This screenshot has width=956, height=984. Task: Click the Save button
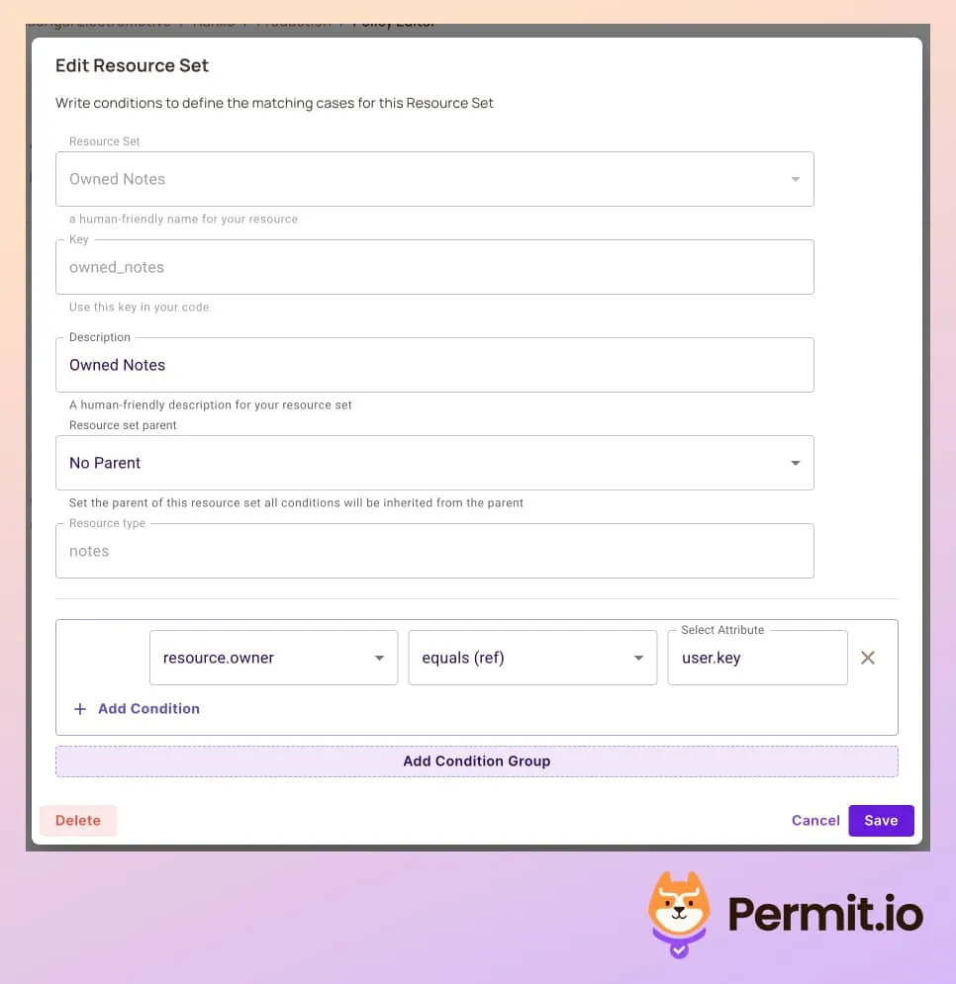[881, 820]
